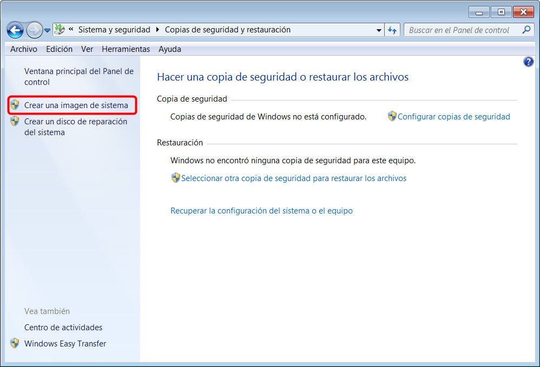Click shield icon beside 'Crear una imagen de sistema'
540x367 pixels.
coord(15,105)
